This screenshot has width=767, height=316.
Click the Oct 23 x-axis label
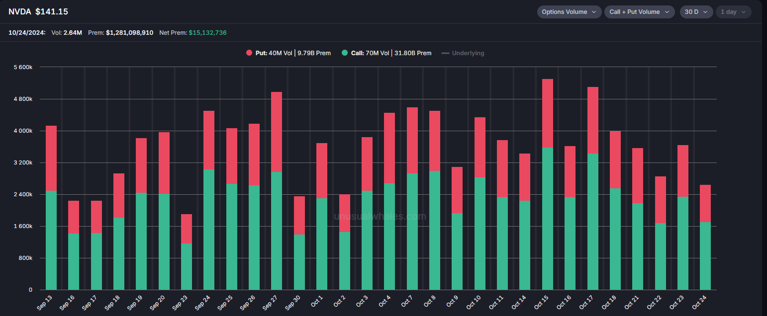(676, 302)
